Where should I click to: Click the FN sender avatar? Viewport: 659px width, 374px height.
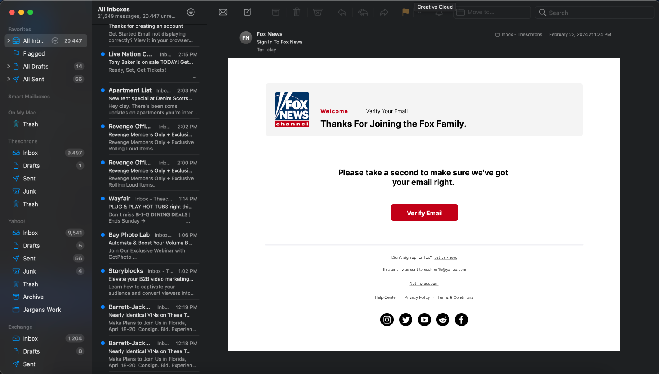pos(246,38)
